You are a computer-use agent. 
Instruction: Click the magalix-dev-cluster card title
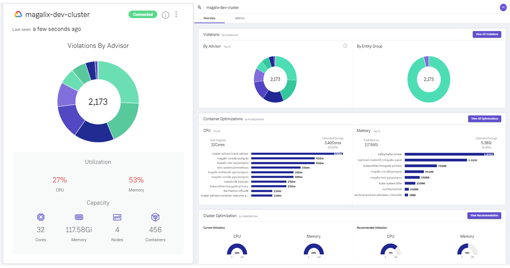click(x=57, y=15)
